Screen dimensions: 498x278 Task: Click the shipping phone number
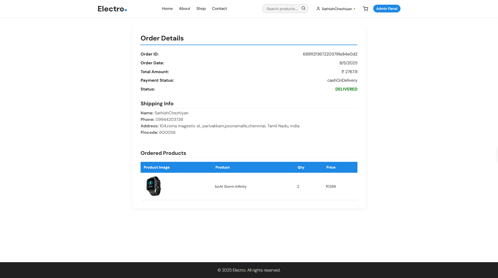tap(169, 120)
